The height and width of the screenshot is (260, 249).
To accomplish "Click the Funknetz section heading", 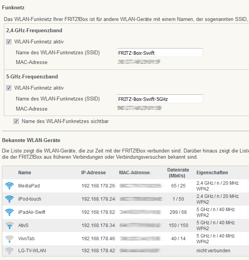I will pos(13,8).
